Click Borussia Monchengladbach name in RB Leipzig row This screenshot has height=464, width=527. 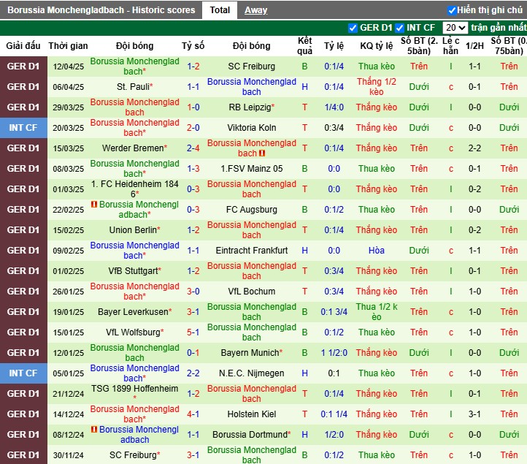point(135,107)
